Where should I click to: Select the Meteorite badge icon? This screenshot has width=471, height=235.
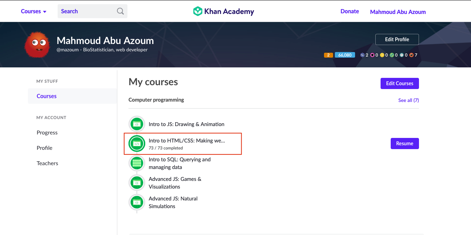(411, 55)
